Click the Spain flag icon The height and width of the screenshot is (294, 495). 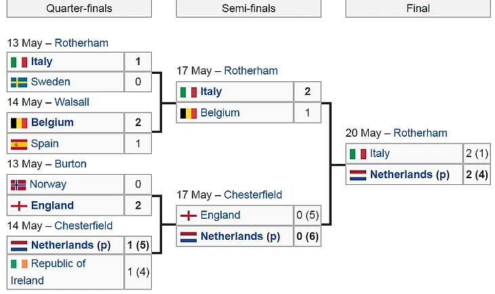[x=19, y=144]
